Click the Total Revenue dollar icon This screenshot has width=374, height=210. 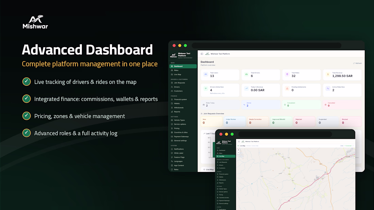(328, 75)
